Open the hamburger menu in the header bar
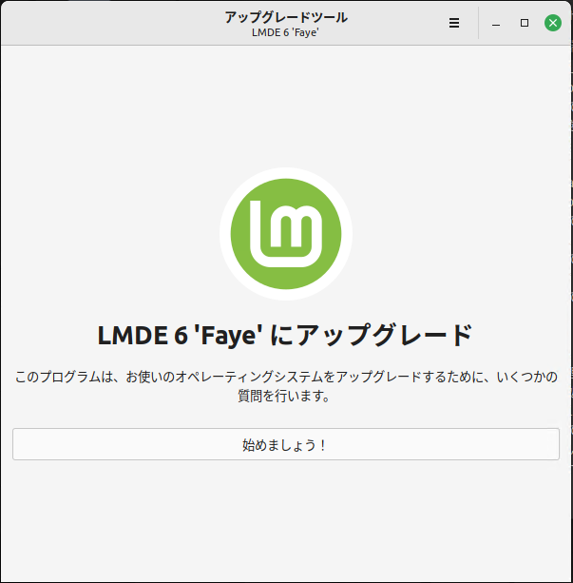 point(453,23)
